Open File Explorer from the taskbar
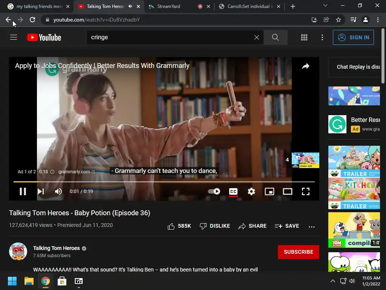The image size is (386, 290). pyautogui.click(x=29, y=281)
